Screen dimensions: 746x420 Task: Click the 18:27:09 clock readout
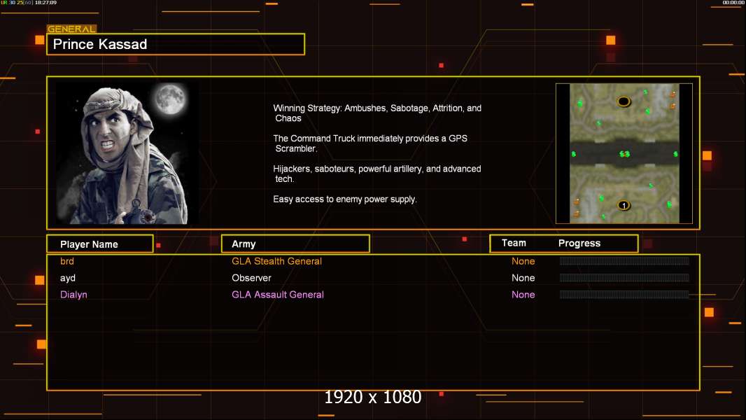[45, 3]
